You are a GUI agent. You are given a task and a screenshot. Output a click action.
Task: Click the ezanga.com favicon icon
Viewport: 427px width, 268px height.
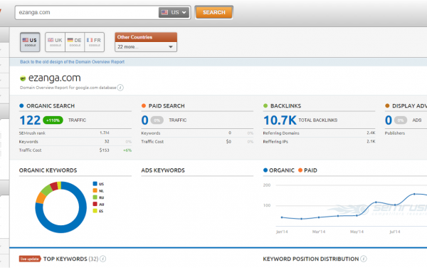coord(23,78)
